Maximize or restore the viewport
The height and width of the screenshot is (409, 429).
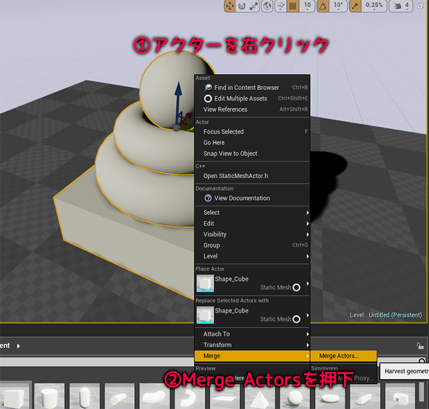[420, 6]
